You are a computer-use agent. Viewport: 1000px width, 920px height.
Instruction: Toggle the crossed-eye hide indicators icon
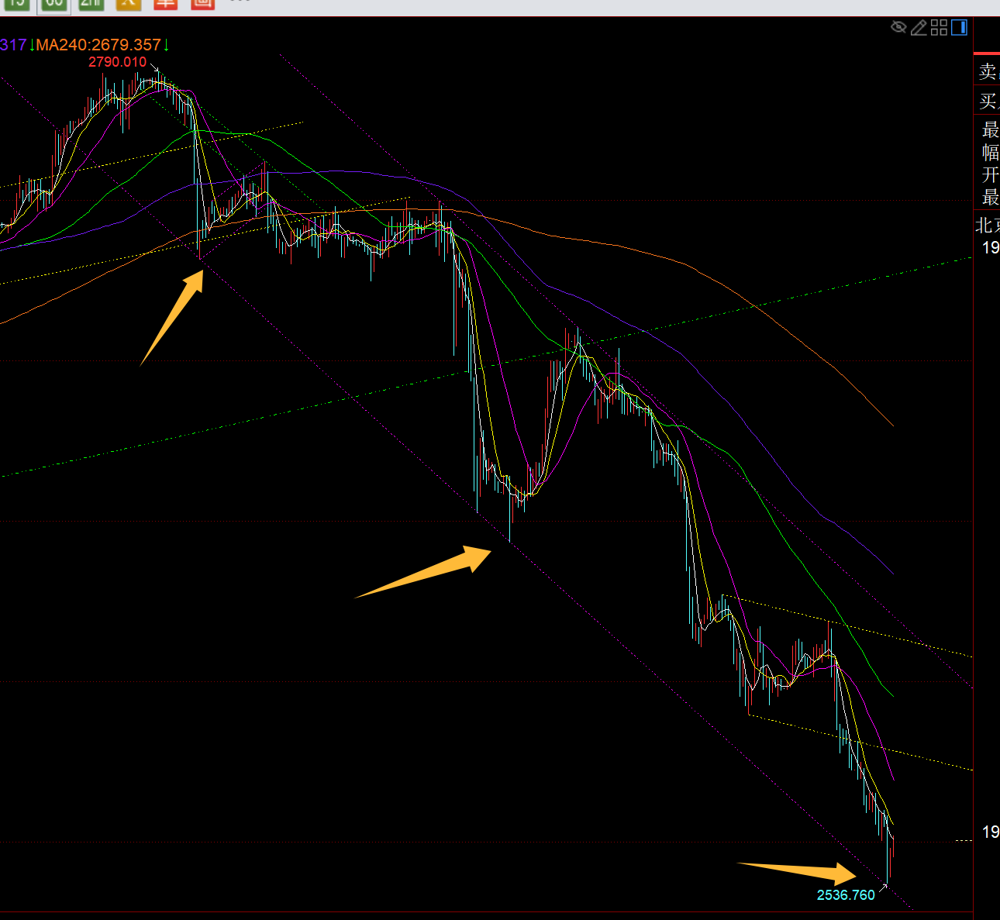[x=898, y=28]
